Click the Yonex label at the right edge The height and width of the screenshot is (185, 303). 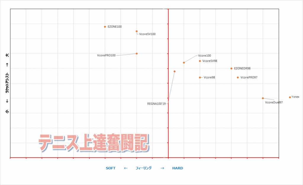(295, 97)
